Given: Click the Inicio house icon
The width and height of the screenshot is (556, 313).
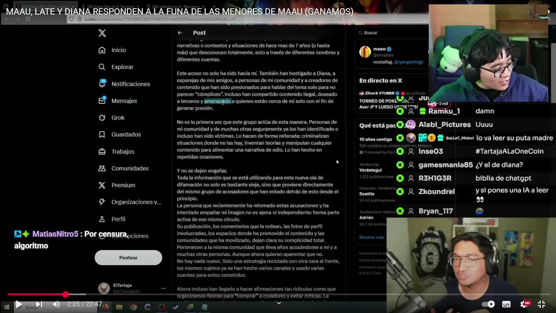Looking at the screenshot, I should (x=102, y=50).
